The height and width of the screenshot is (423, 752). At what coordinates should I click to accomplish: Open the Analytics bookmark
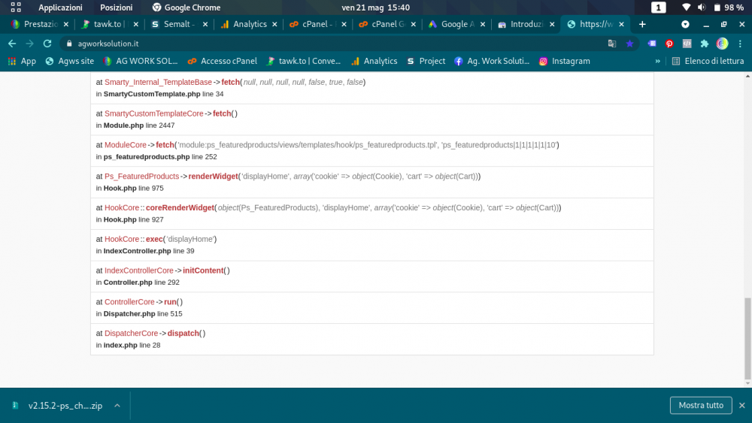pyautogui.click(x=374, y=62)
